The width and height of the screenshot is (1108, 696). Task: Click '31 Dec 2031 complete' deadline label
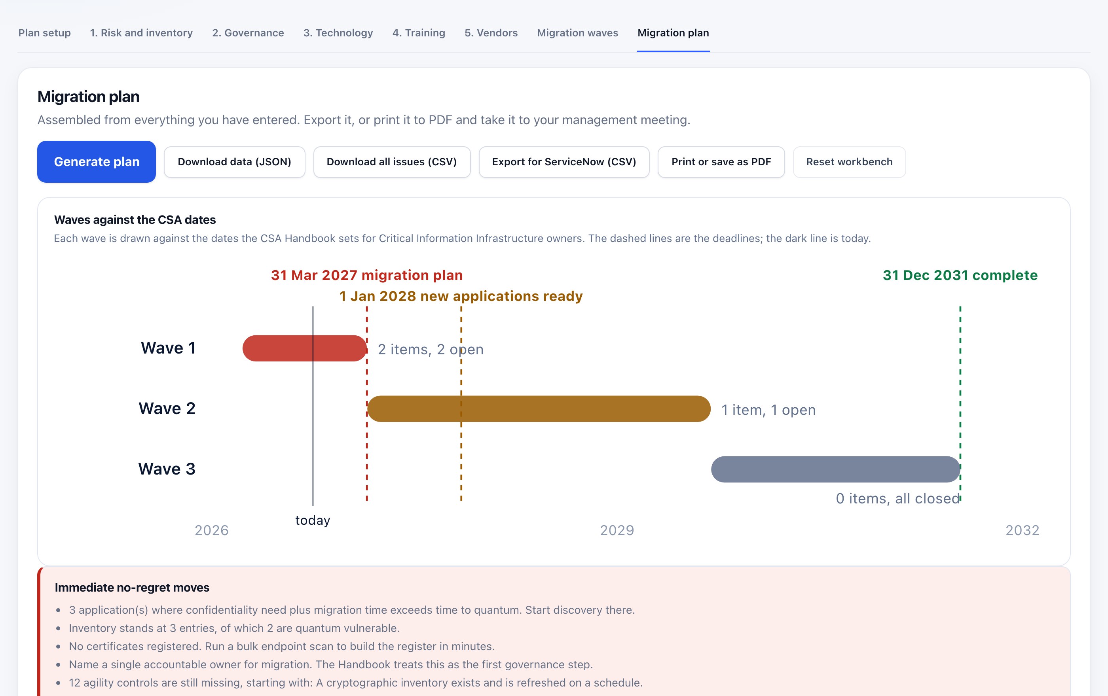click(960, 275)
